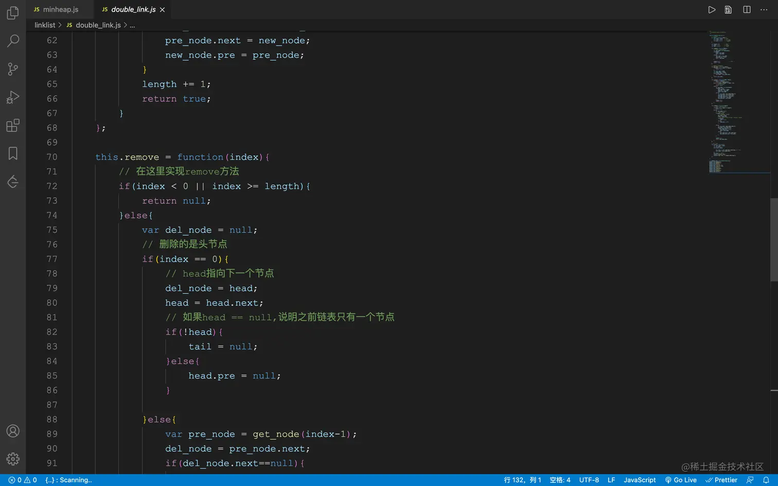The width and height of the screenshot is (778, 486).
Task: Click the code minimap overview
Action: click(738, 102)
